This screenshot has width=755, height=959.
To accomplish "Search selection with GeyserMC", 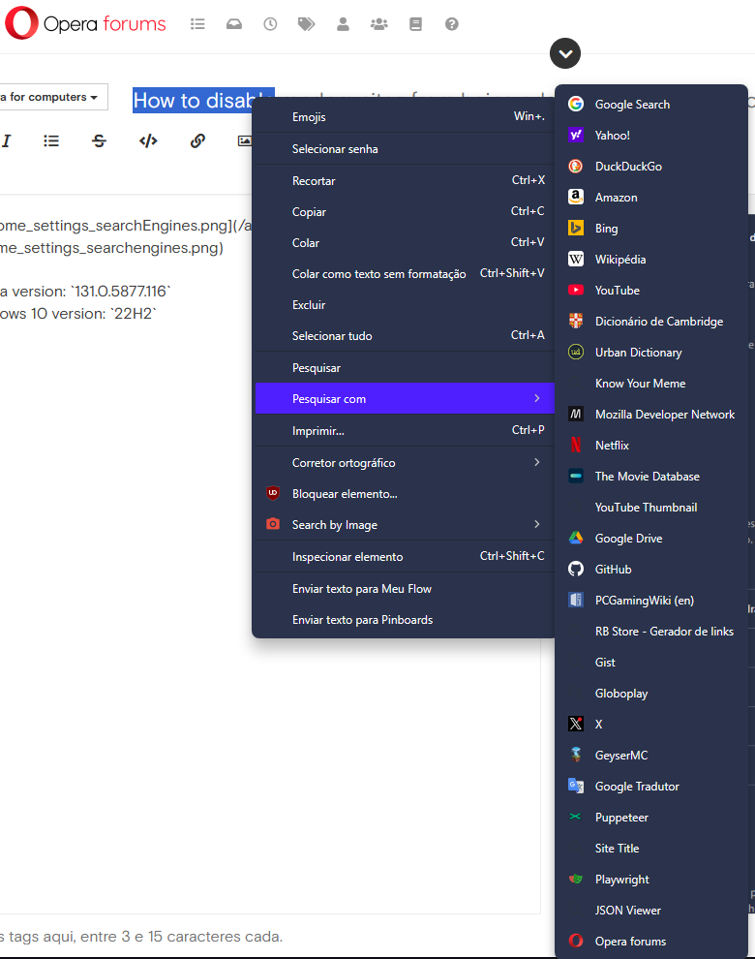I will pyautogui.click(x=651, y=755).
